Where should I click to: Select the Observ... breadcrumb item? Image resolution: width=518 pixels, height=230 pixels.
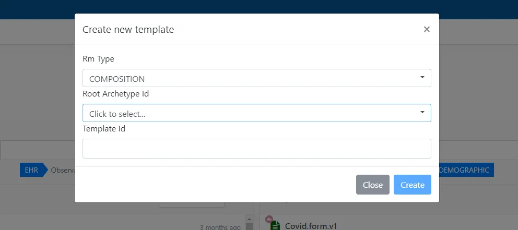point(63,170)
